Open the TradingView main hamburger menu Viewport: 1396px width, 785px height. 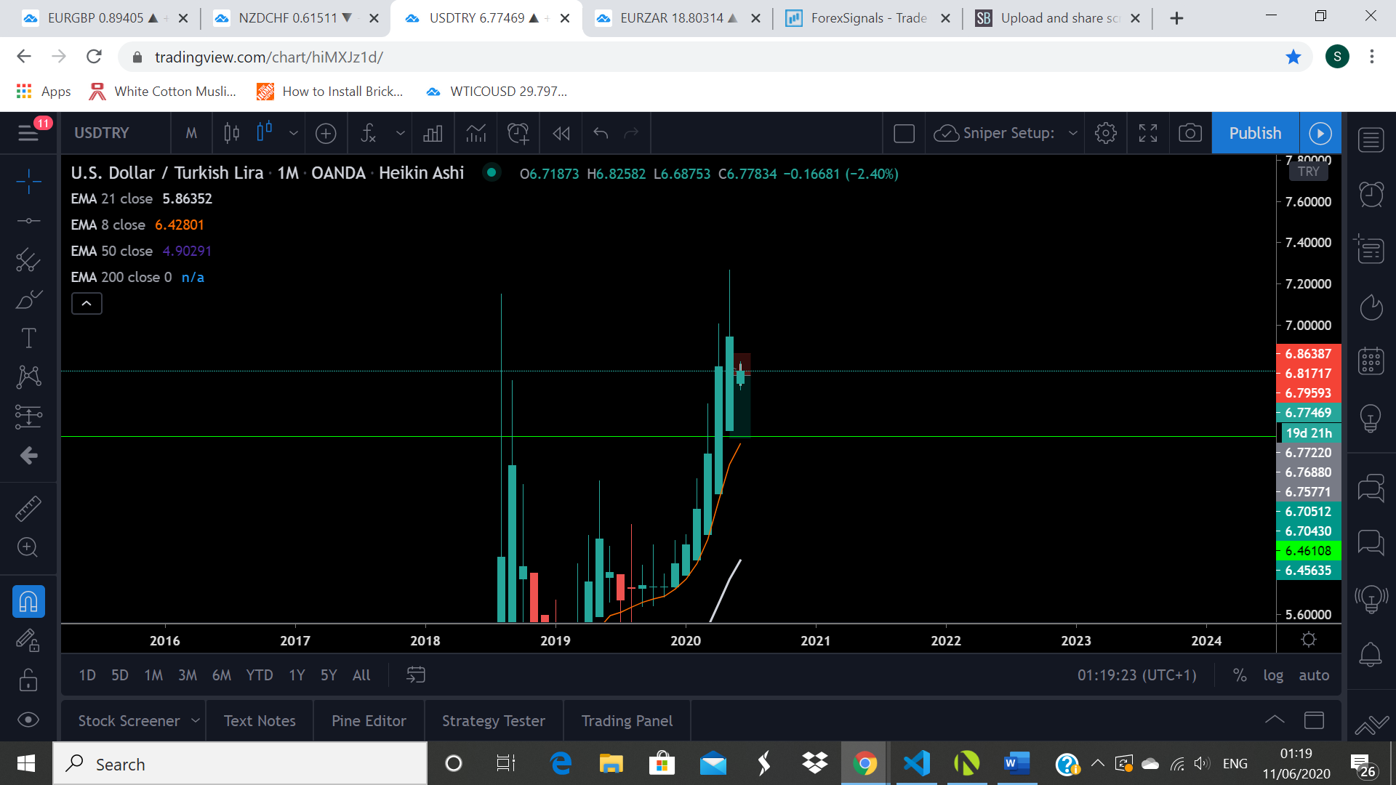click(28, 133)
